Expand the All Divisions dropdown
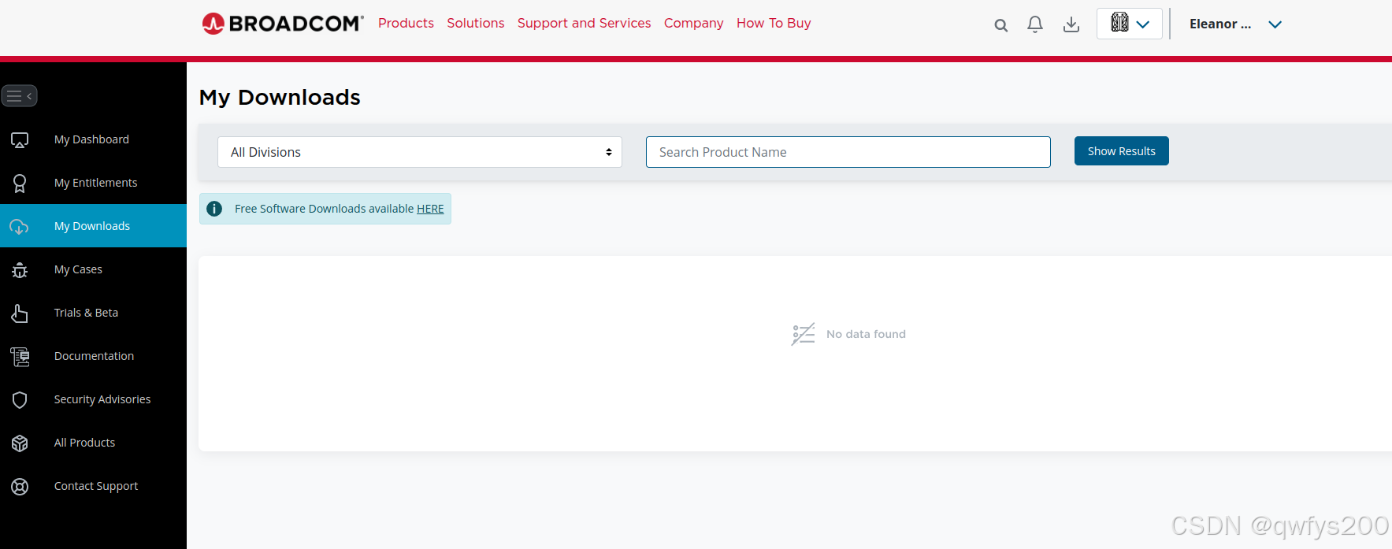The image size is (1392, 549). tap(420, 152)
